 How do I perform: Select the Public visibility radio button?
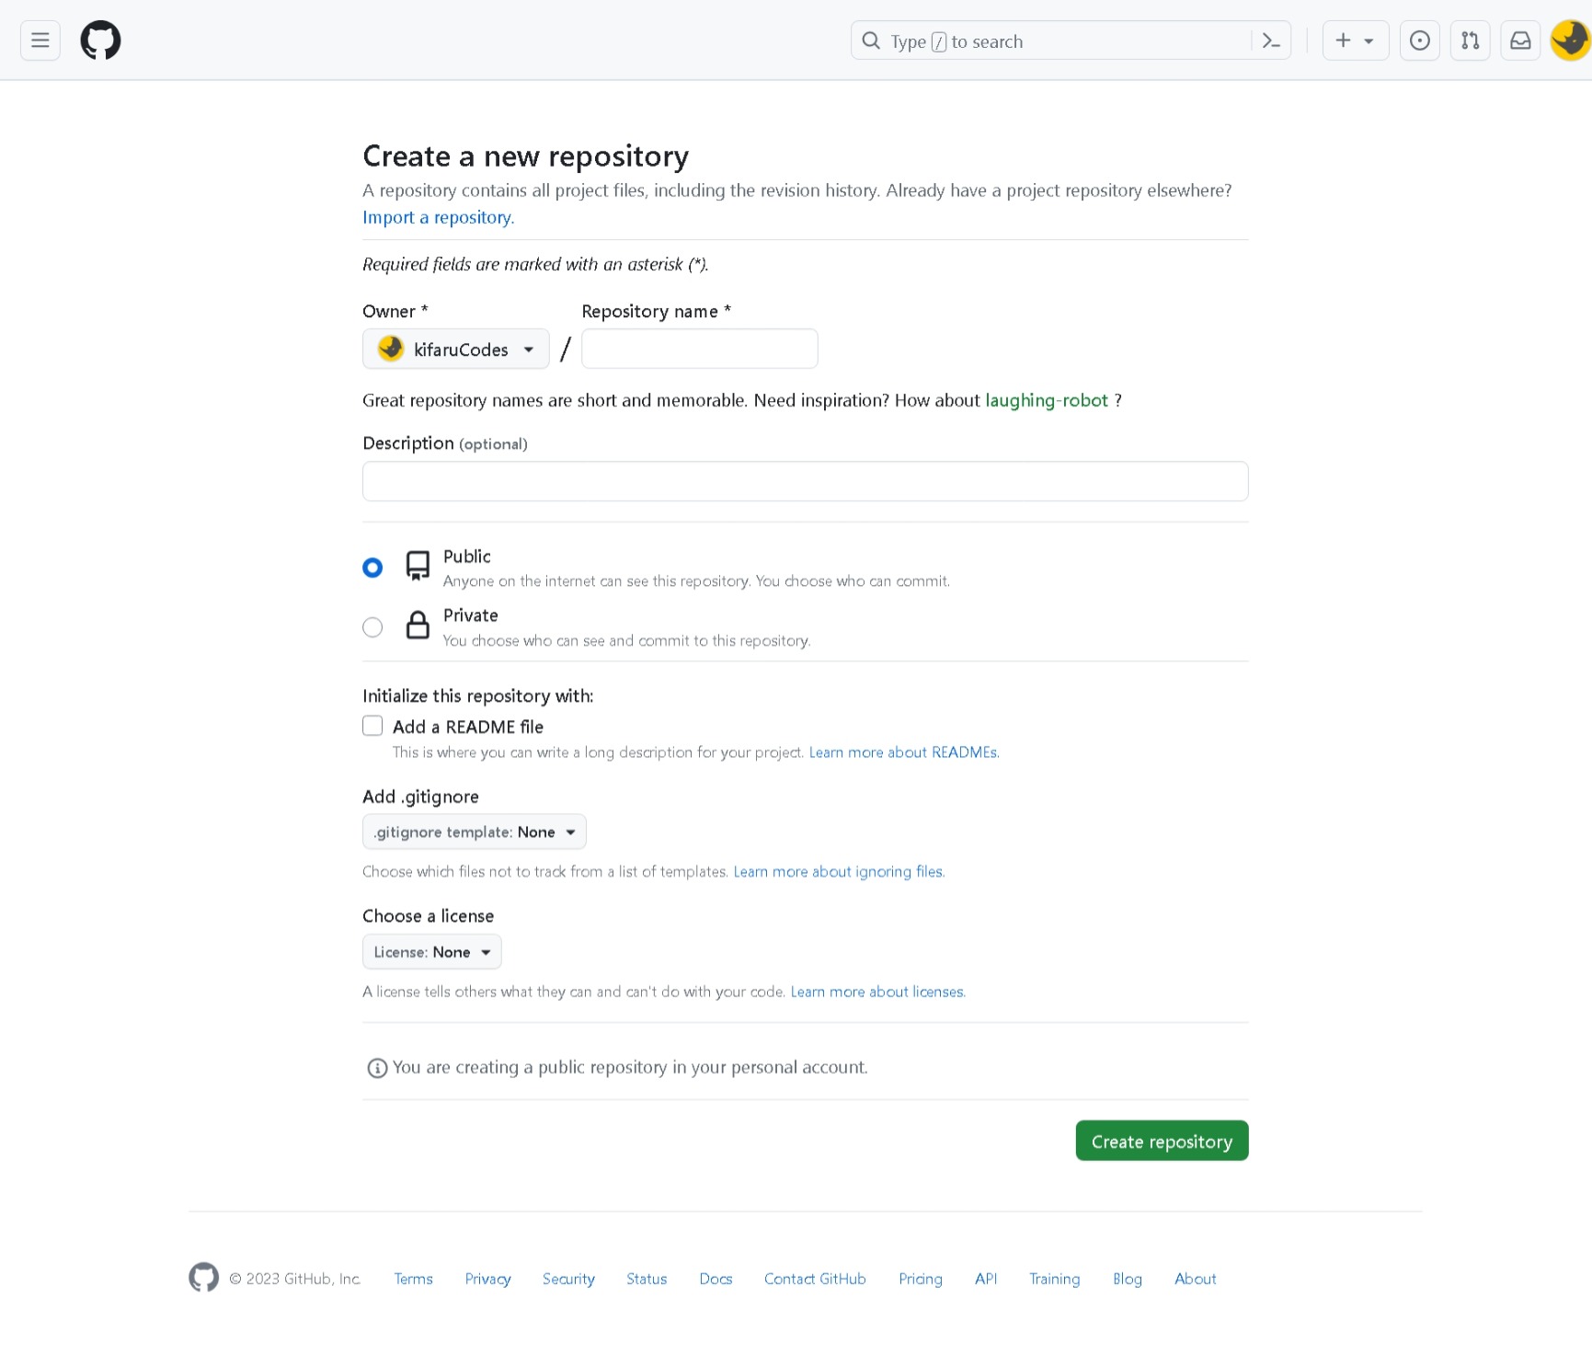[372, 568]
